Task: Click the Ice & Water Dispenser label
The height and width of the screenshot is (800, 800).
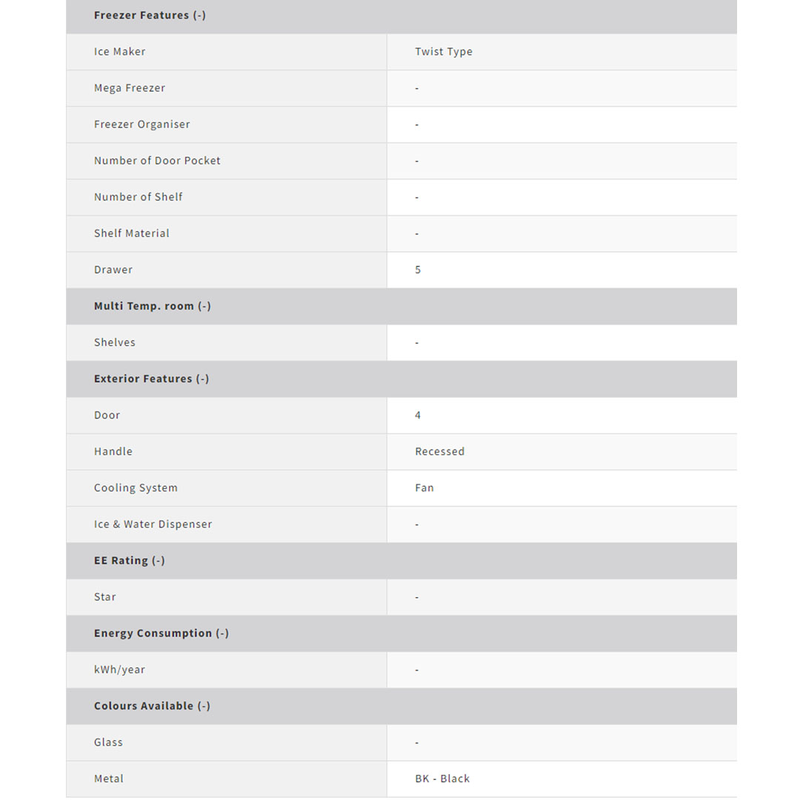Action: pos(153,524)
